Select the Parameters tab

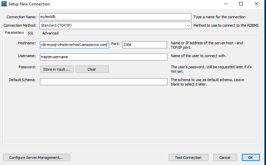15,33
